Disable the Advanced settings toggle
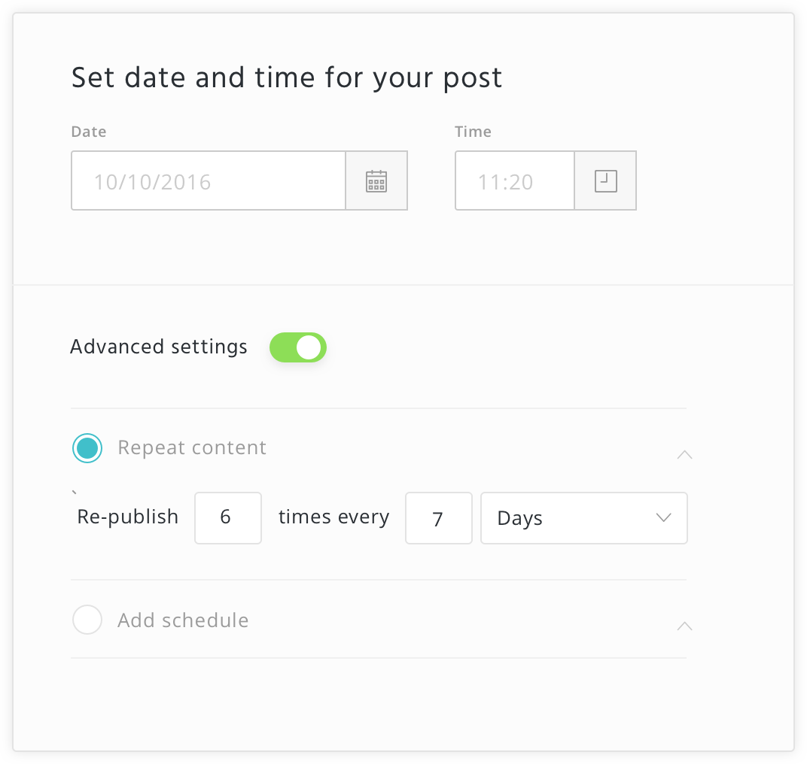Image resolution: width=807 pixels, height=764 pixels. 298,347
